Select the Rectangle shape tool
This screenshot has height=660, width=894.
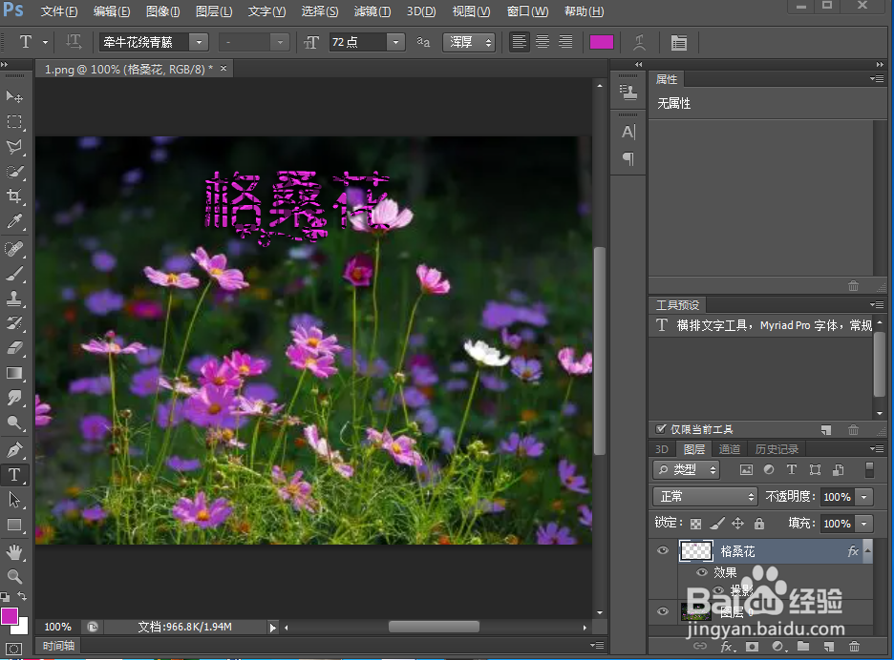[14, 525]
